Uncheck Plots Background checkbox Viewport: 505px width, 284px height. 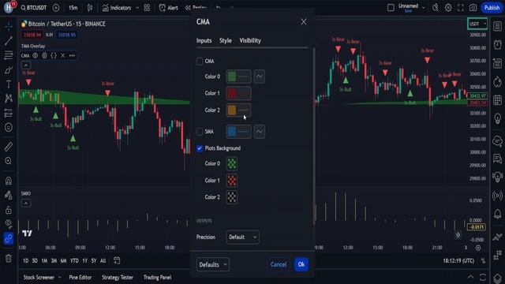(x=200, y=148)
